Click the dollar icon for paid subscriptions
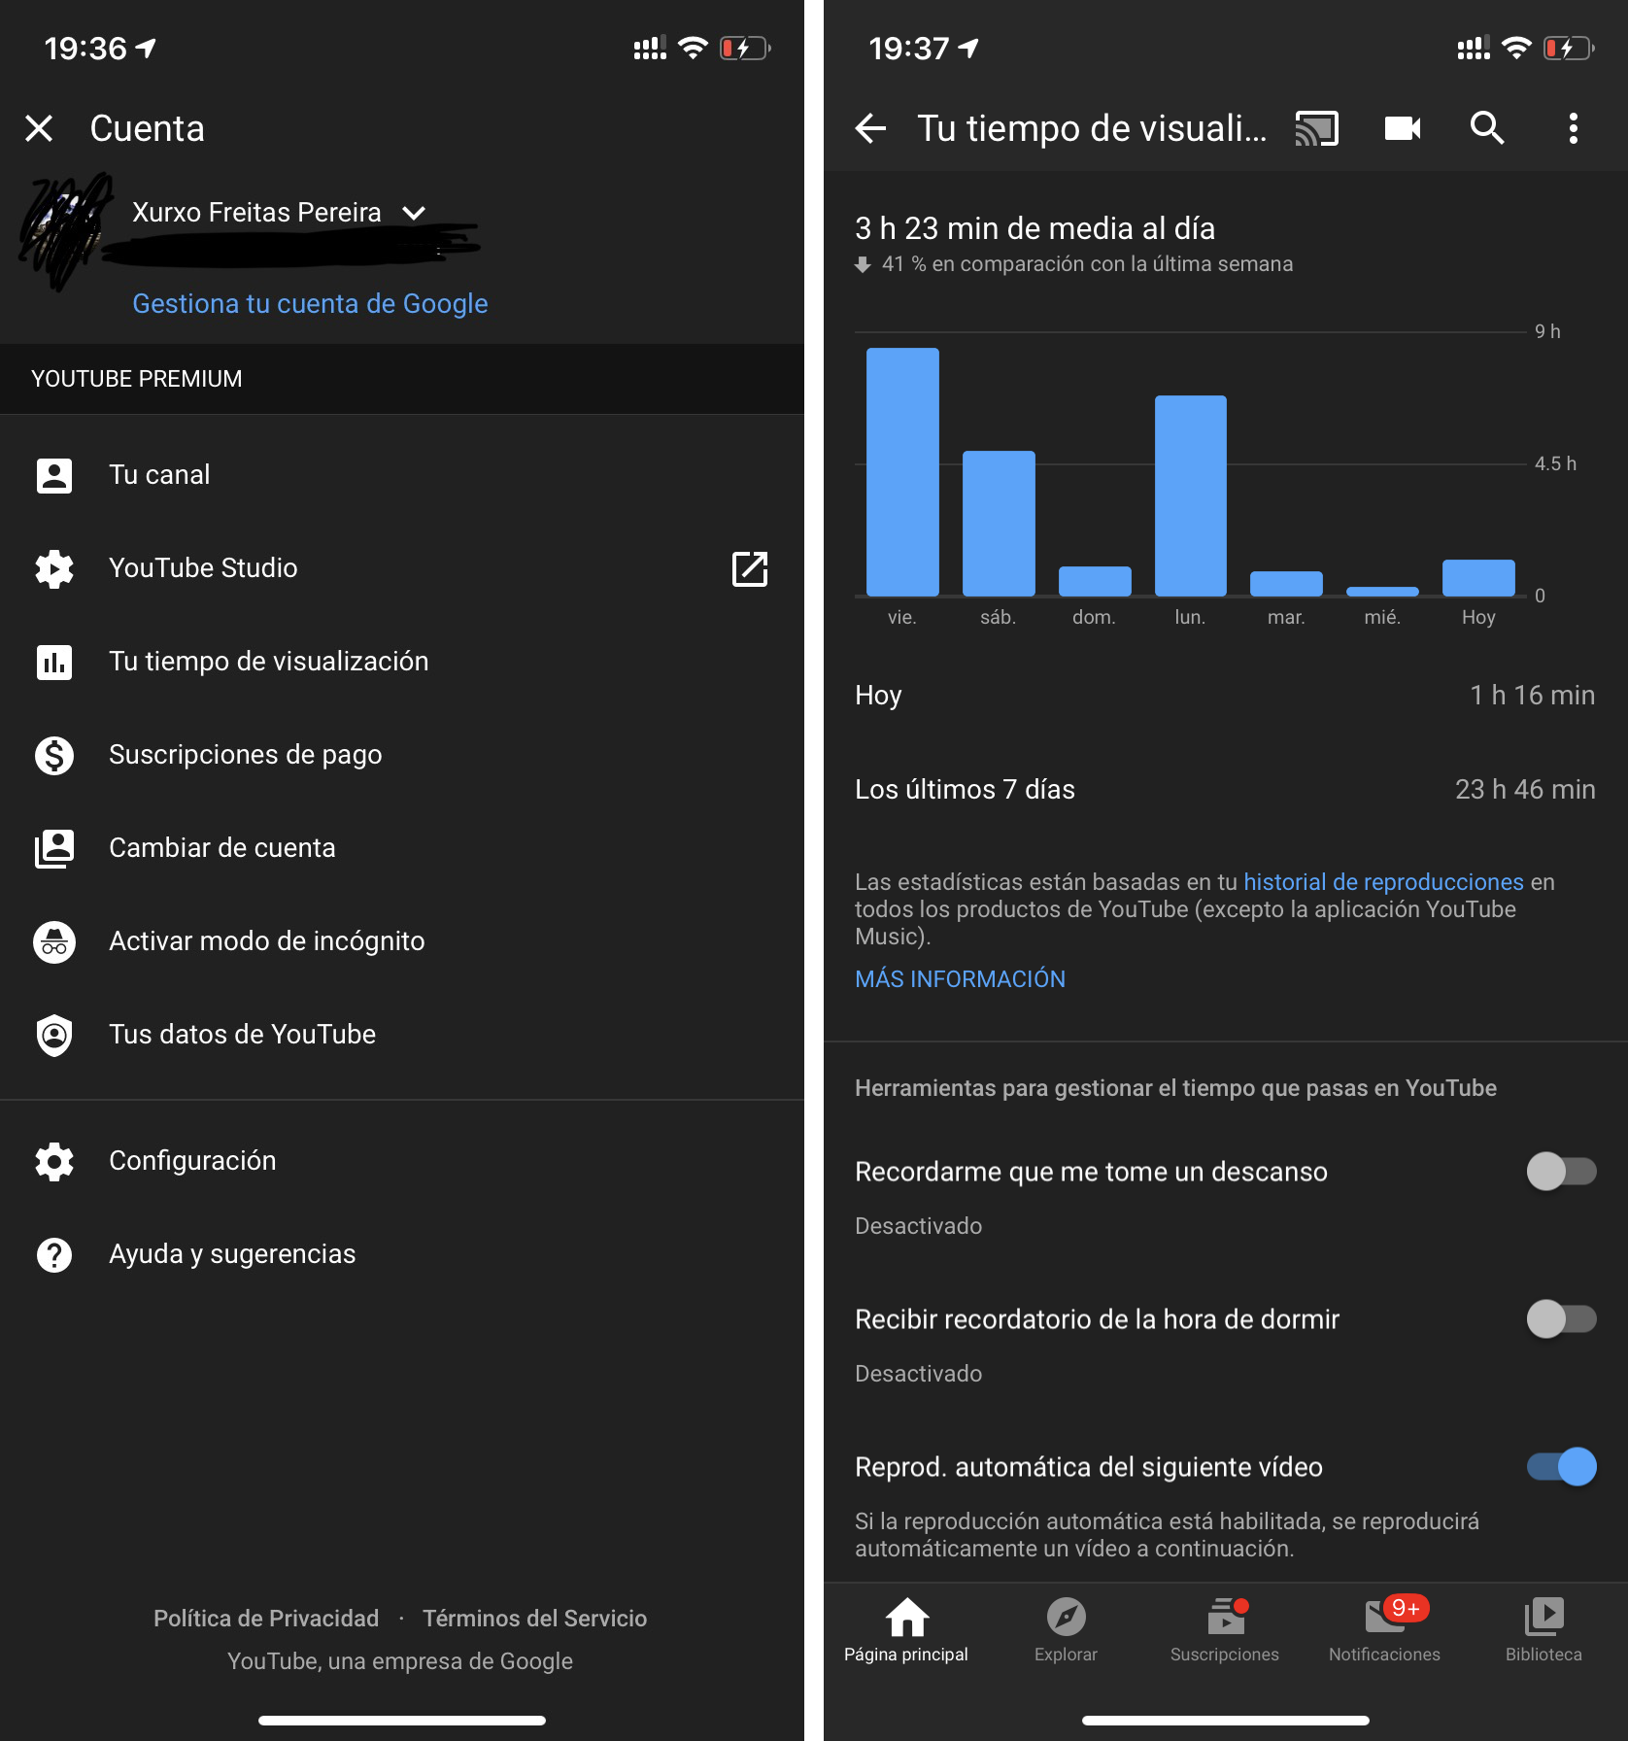Viewport: 1628px width, 1741px height. [x=54, y=755]
